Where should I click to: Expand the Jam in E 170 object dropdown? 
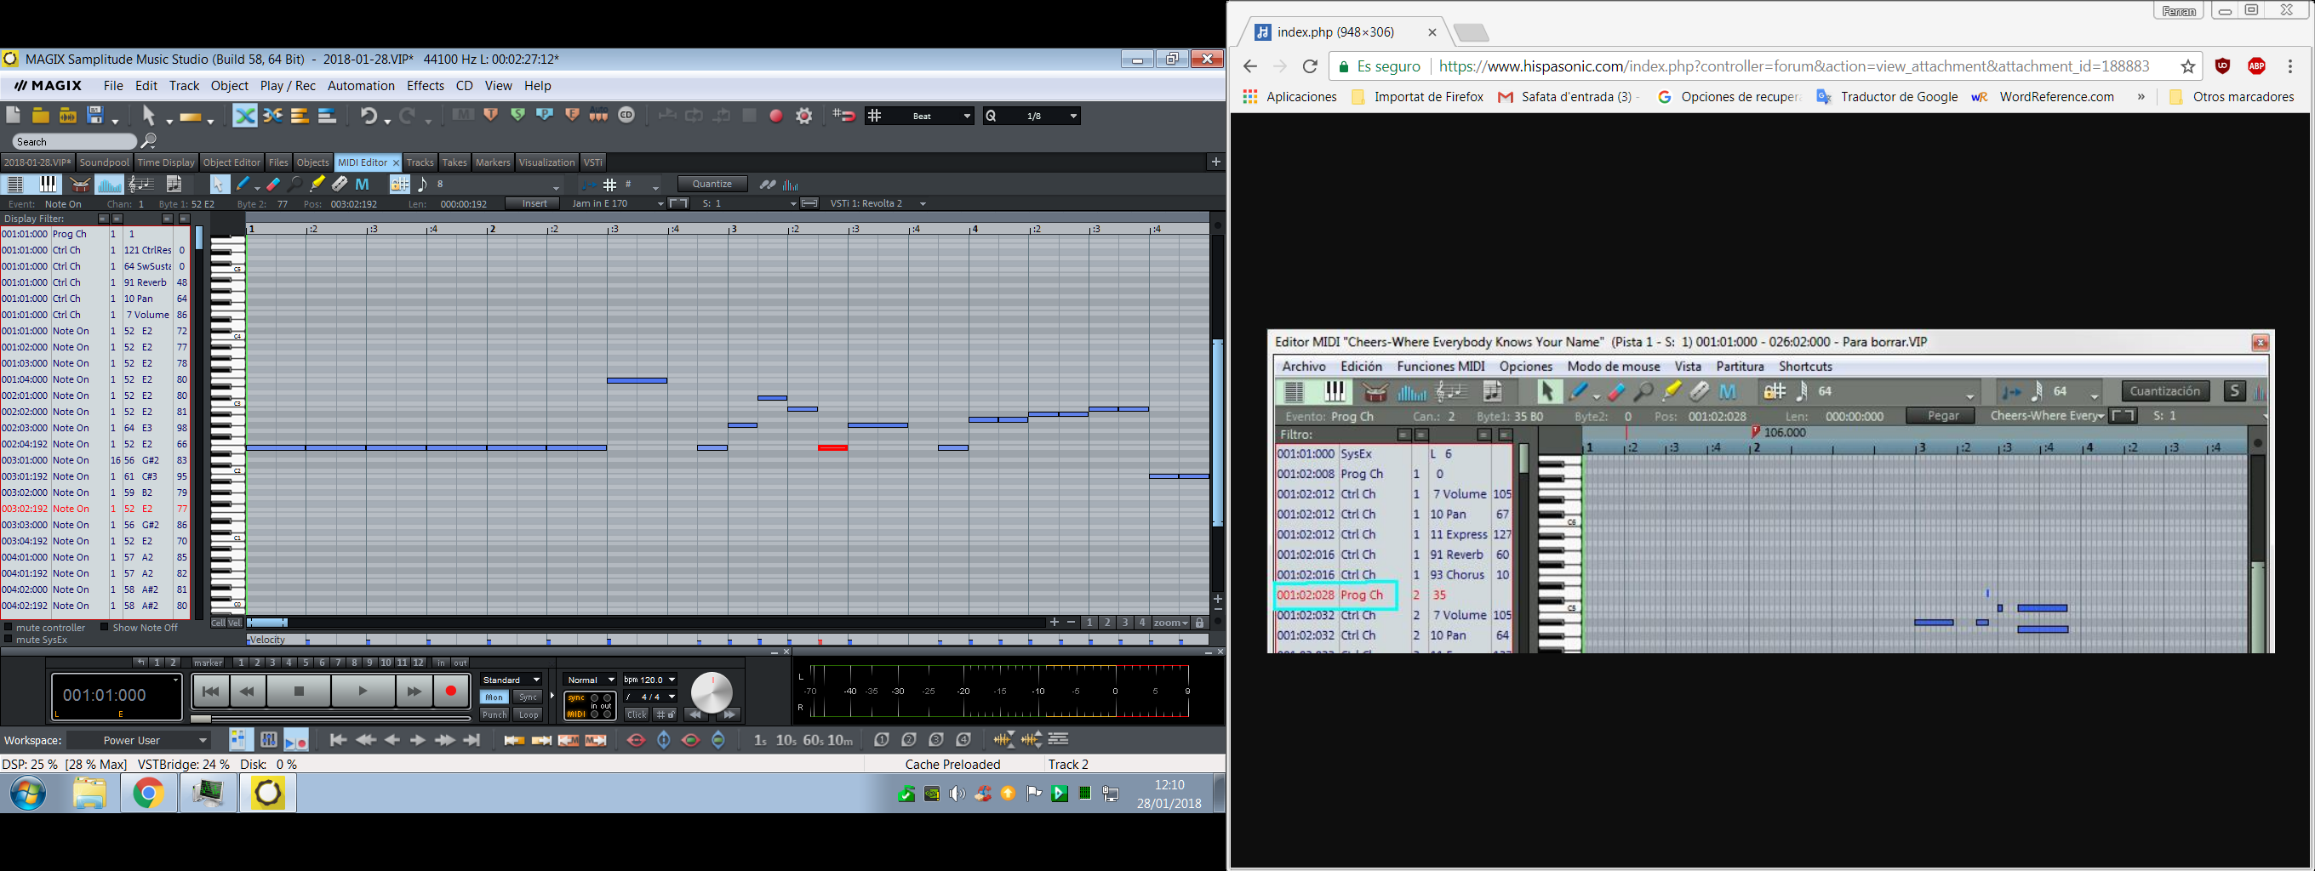tap(660, 204)
